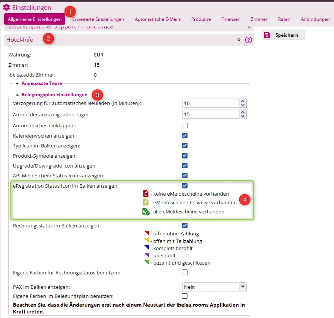Collapse 'Belegungsplan Einstellungen' section
This screenshot has height=318, width=334.
coord(17,95)
